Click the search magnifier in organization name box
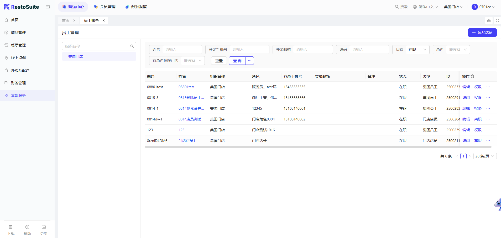 pos(132,46)
